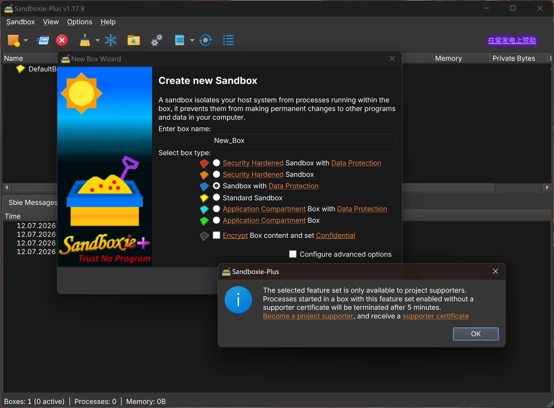Click the Memory column header

coord(461,58)
